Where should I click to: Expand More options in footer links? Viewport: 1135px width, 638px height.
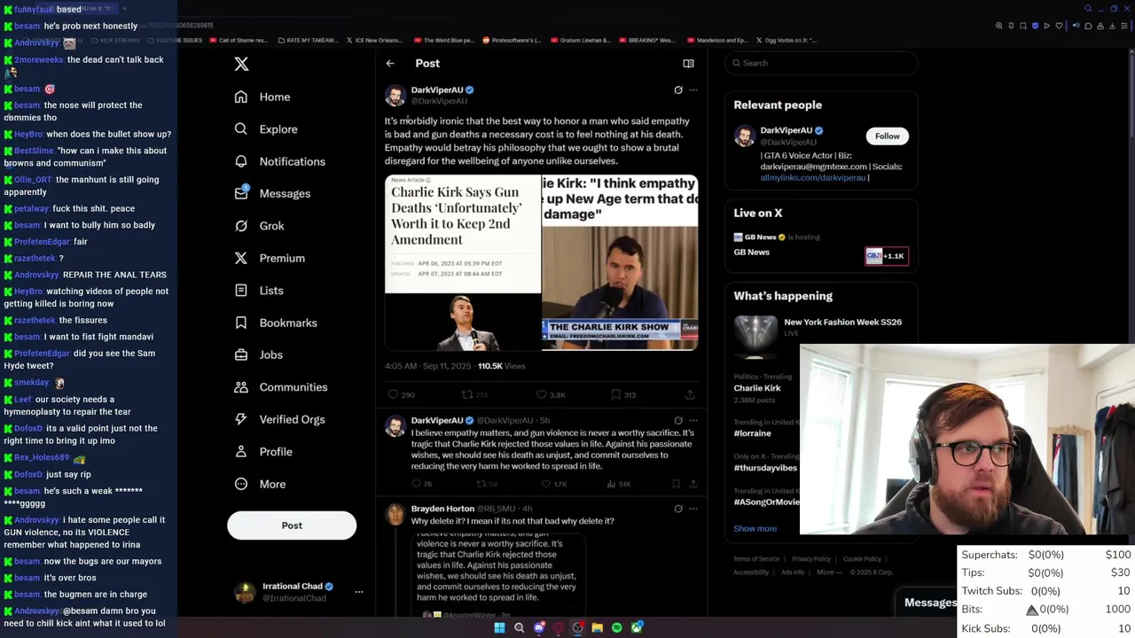pyautogui.click(x=829, y=572)
